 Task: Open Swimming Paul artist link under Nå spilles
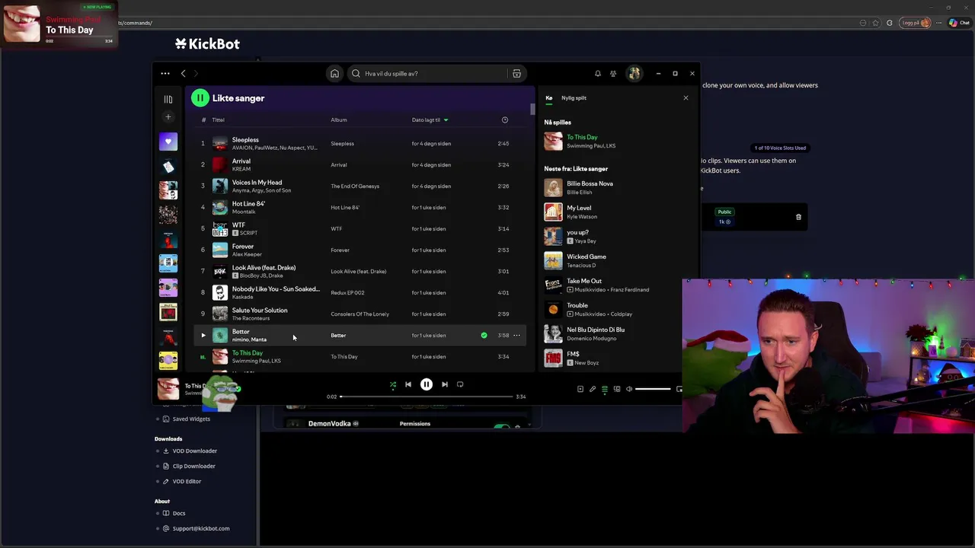point(583,145)
